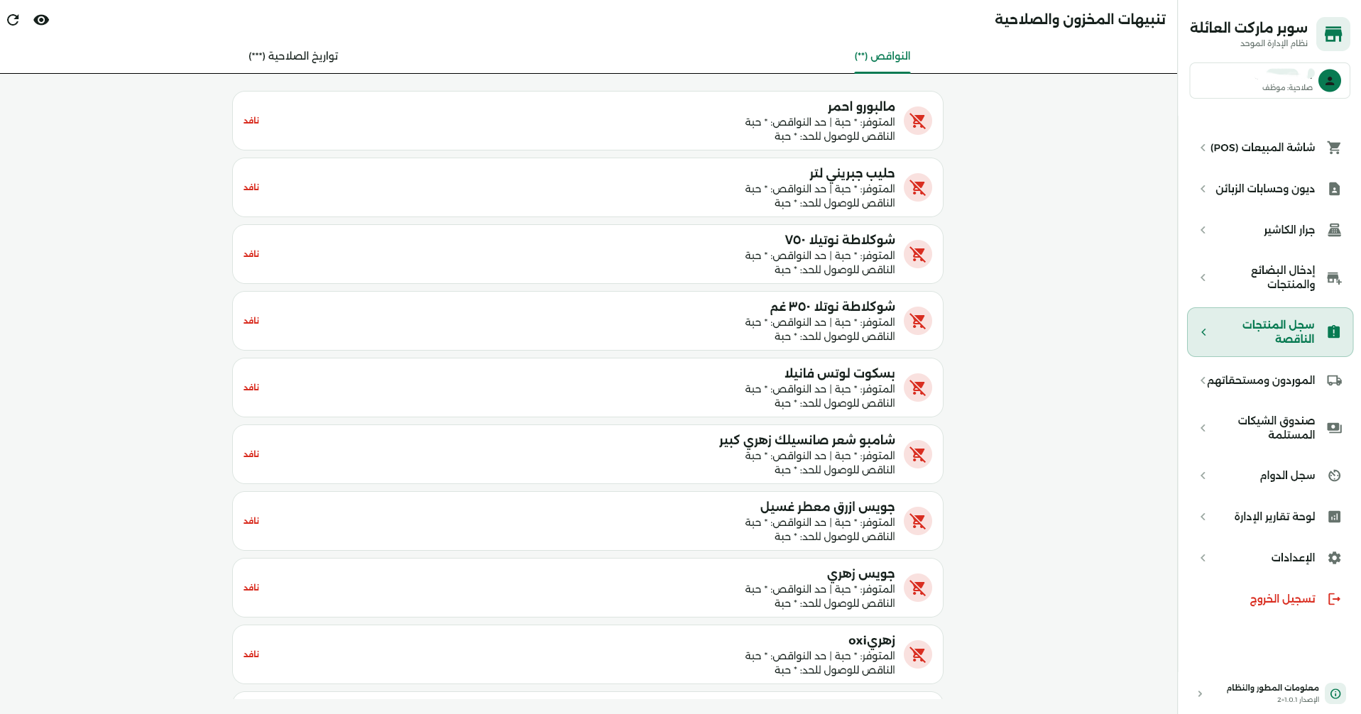Viewport: 1361px width, 714px height.
Task: Click the customer debts document icon
Action: [x=1334, y=189]
